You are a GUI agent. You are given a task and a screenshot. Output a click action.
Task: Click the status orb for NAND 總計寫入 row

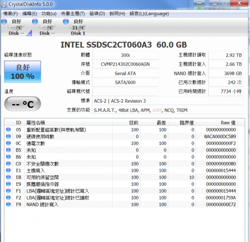pyautogui.click(x=8, y=204)
